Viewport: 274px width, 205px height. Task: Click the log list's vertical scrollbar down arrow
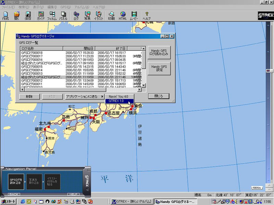click(144, 86)
